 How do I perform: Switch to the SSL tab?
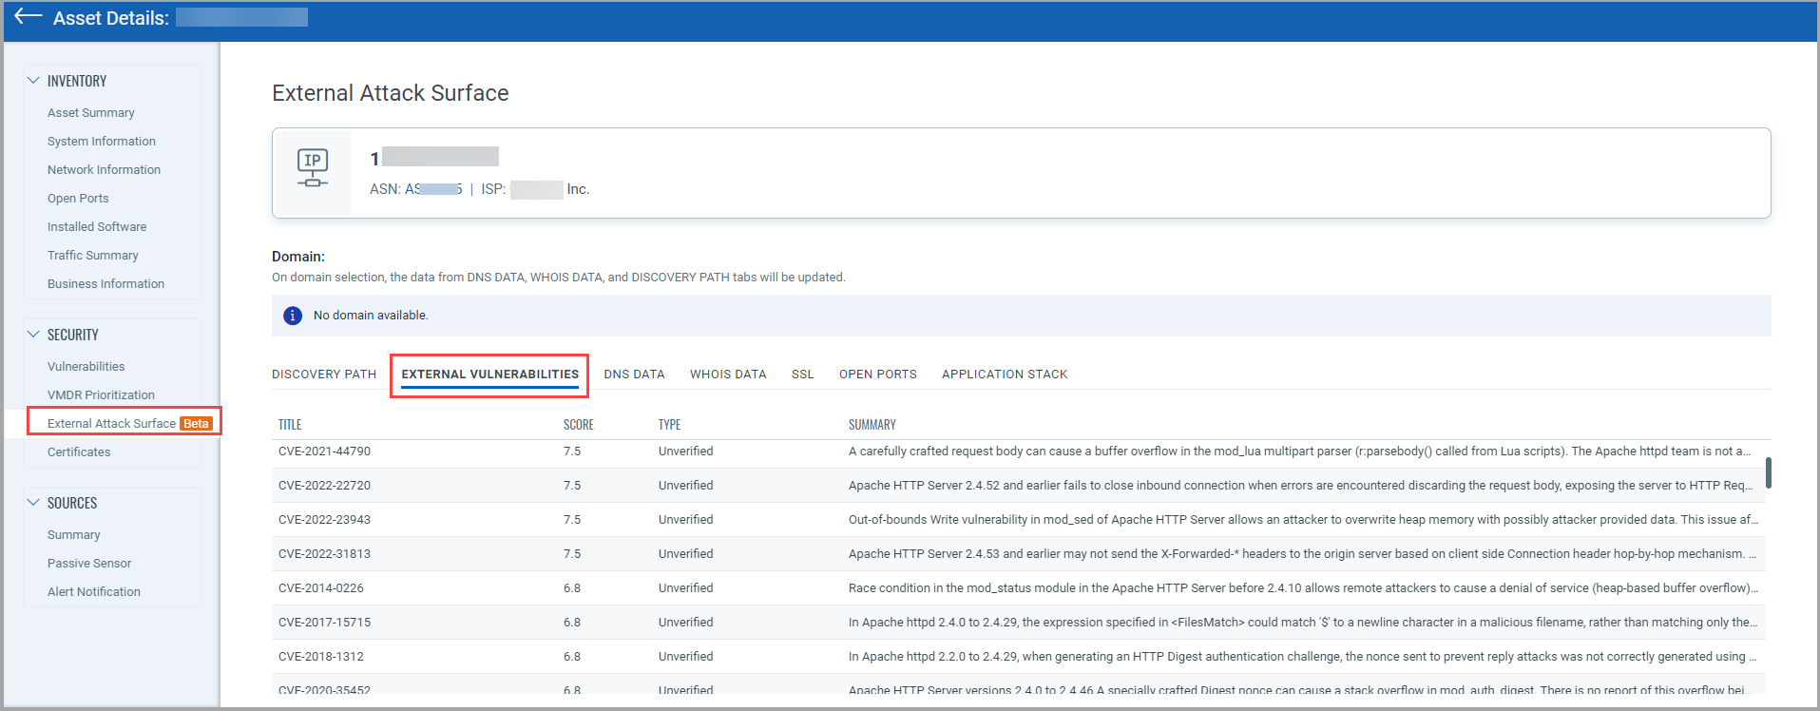point(803,375)
